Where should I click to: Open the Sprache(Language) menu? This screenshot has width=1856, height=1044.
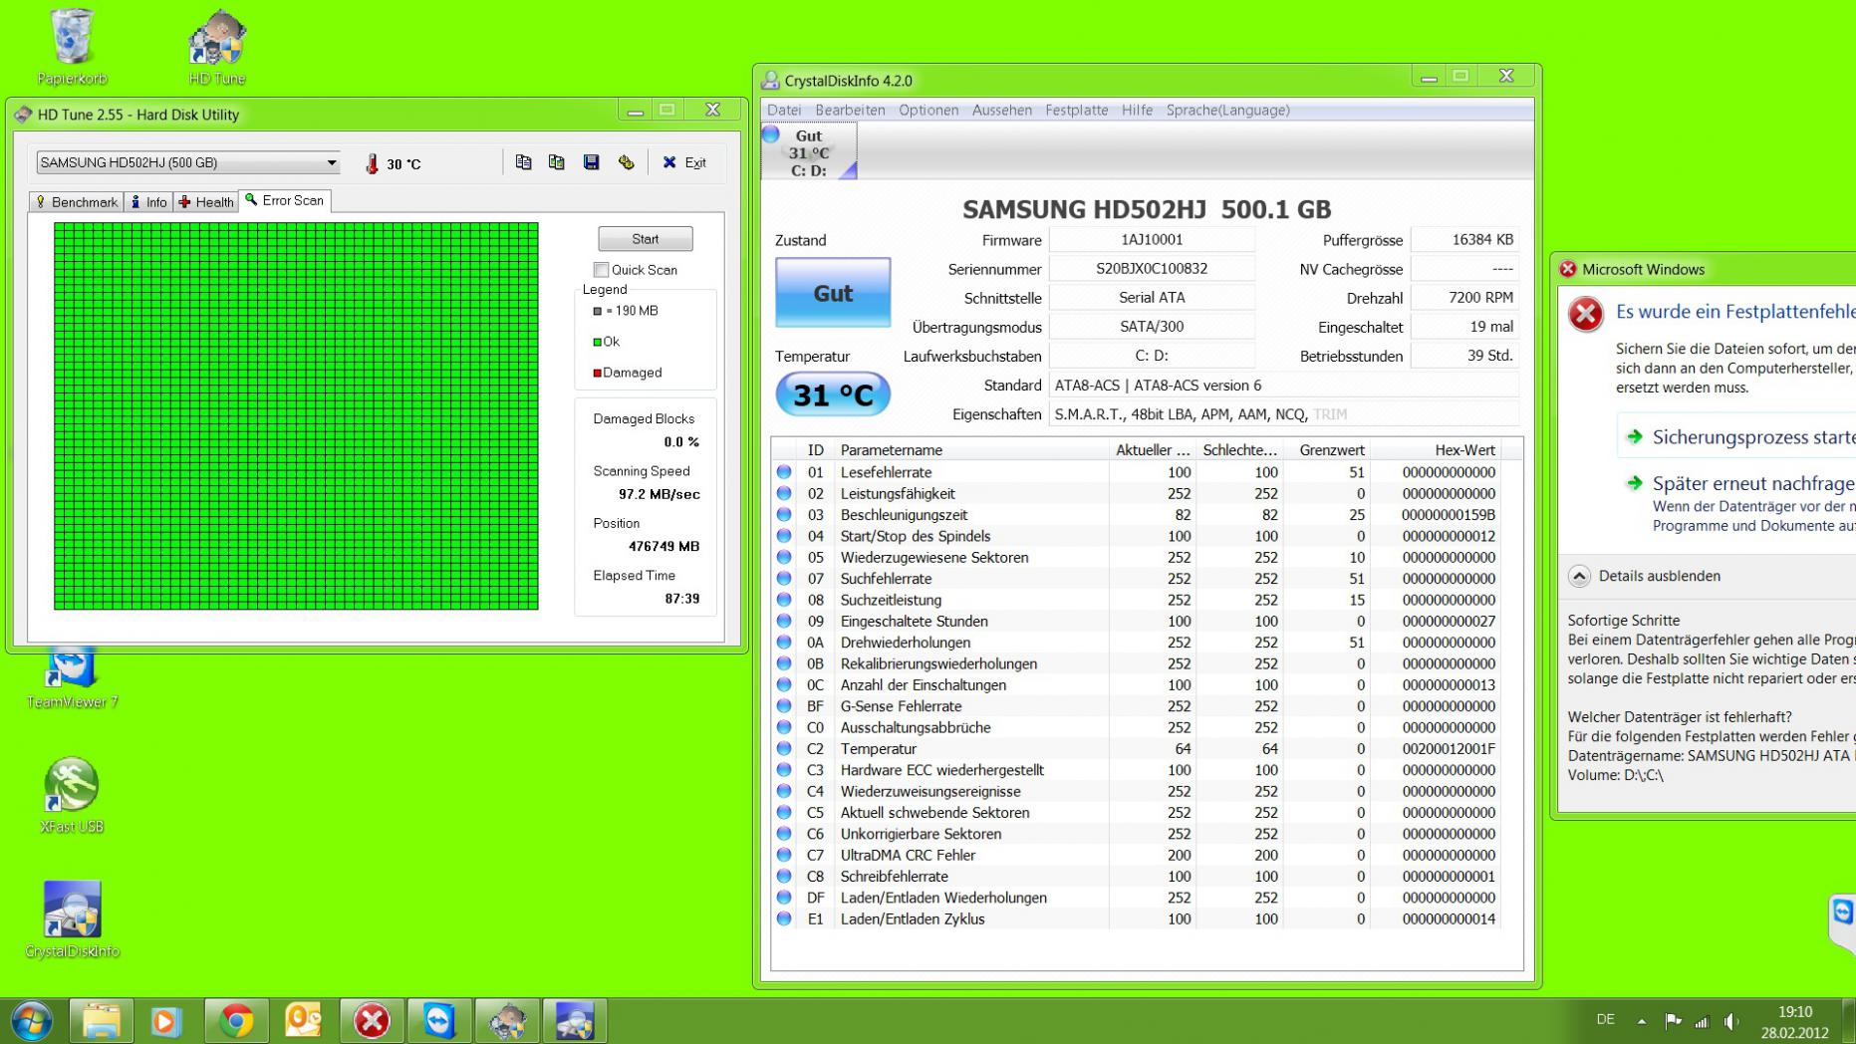pyautogui.click(x=1227, y=110)
